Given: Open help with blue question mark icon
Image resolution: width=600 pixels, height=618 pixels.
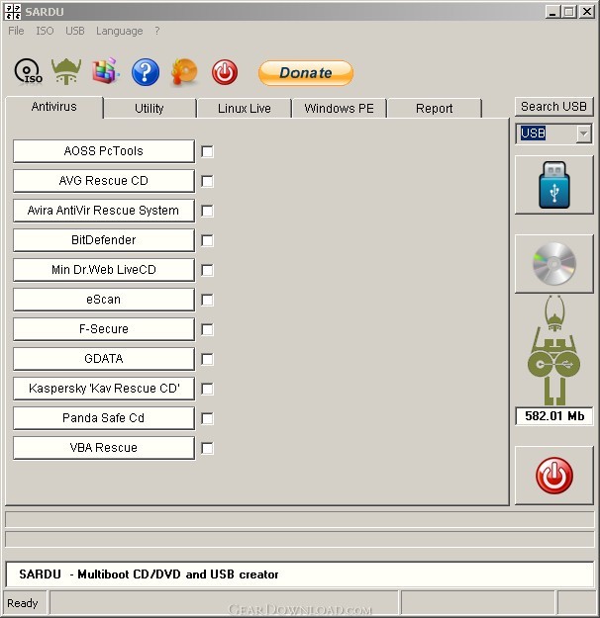Looking at the screenshot, I should pyautogui.click(x=146, y=72).
